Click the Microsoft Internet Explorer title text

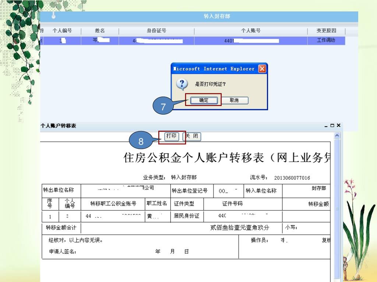tap(214, 69)
